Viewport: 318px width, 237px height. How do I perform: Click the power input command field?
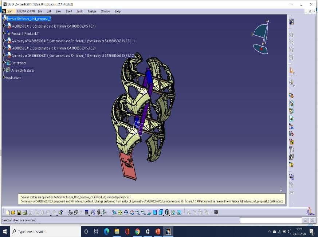pos(271,220)
